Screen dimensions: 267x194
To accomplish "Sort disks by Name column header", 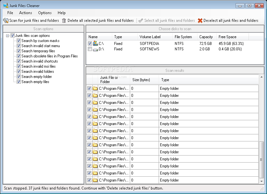I will [99, 37].
